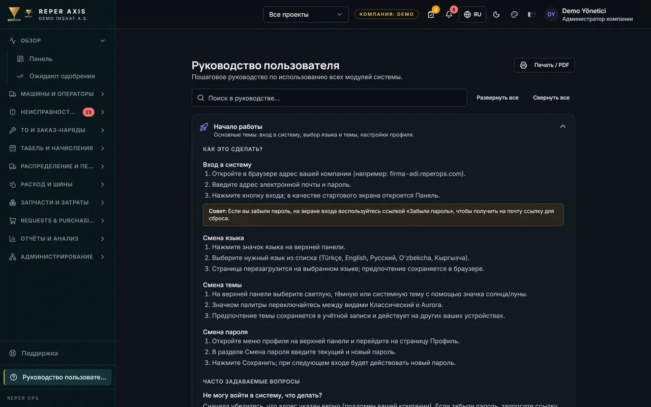Viewport: 651px width, 407px height.
Task: Focus the Поиск в руководстве search field
Action: pos(330,98)
